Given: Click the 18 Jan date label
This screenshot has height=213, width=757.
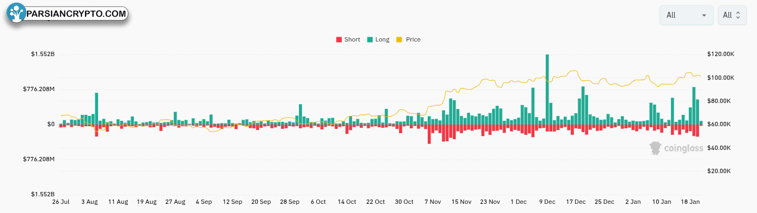Looking at the screenshot, I should pos(690,202).
